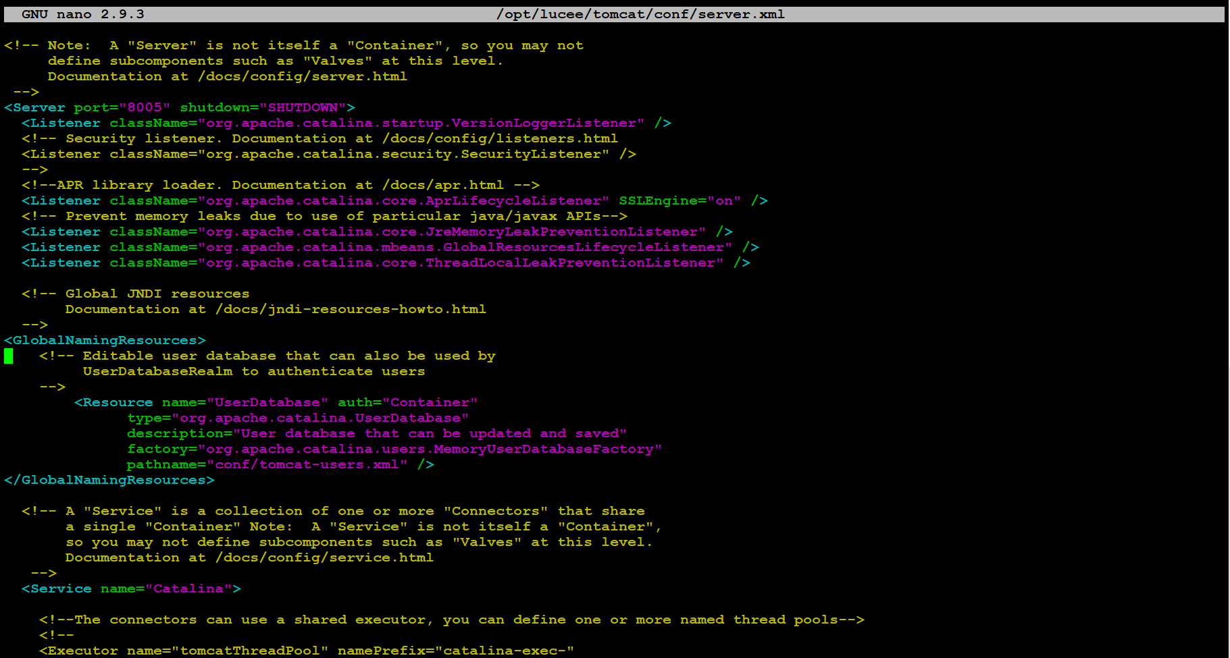Viewport: 1230px width, 658px height.
Task: Click the description="User database that can be updated" line
Action: point(377,433)
